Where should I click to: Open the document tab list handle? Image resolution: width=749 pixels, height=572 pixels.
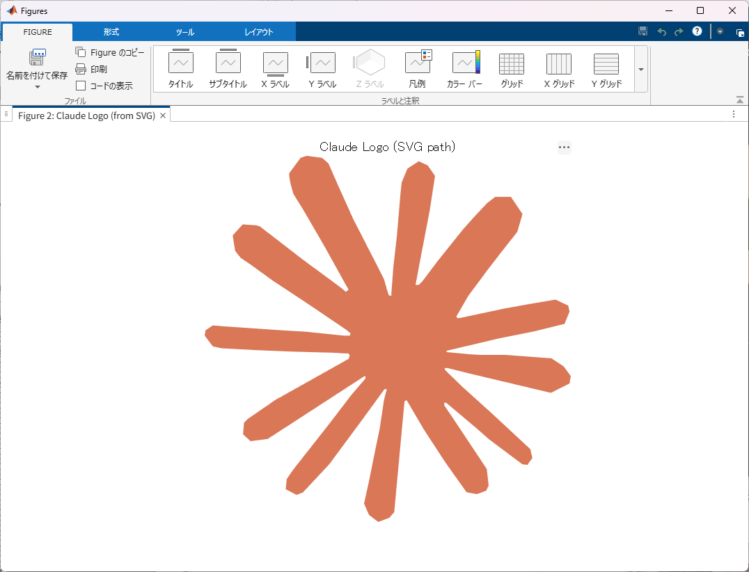pyautogui.click(x=6, y=114)
